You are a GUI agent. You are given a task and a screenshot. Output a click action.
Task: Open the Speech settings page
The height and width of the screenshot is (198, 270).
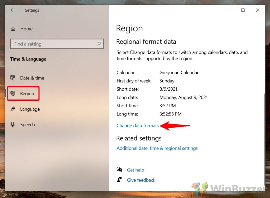pos(27,124)
